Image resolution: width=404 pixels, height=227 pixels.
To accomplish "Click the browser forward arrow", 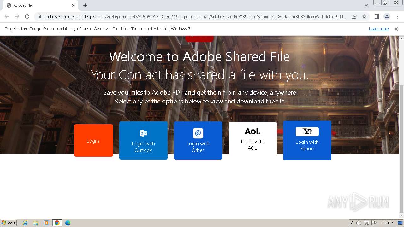I will [x=17, y=16].
